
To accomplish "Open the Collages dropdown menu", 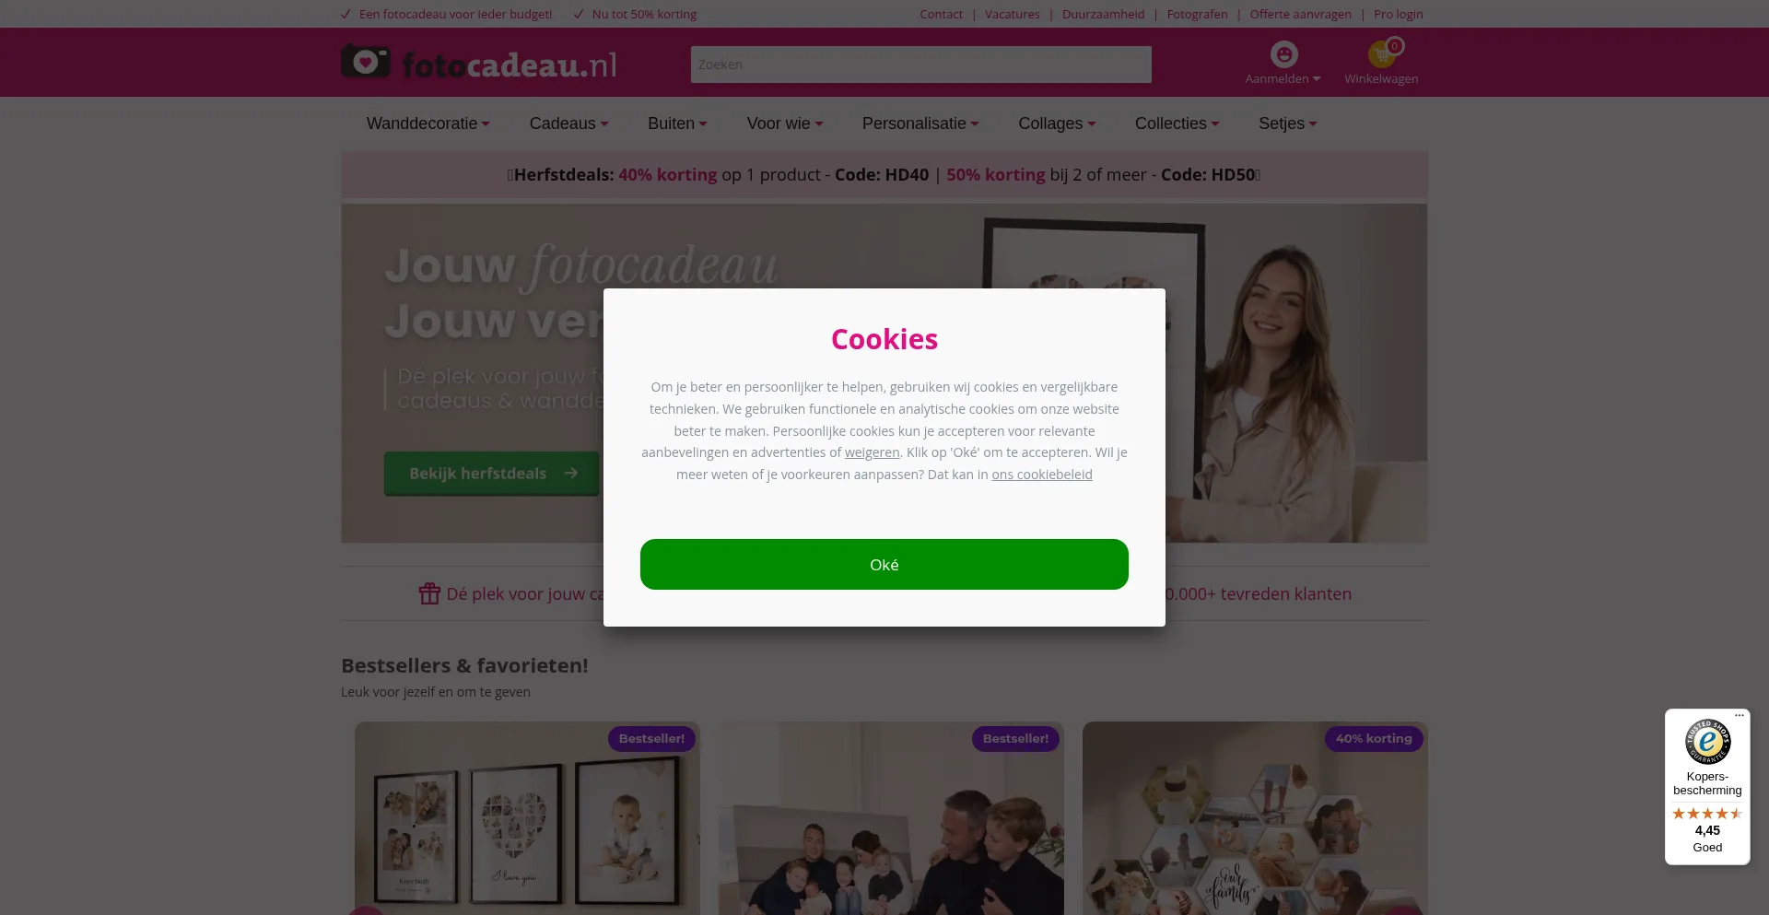I will tap(1057, 123).
